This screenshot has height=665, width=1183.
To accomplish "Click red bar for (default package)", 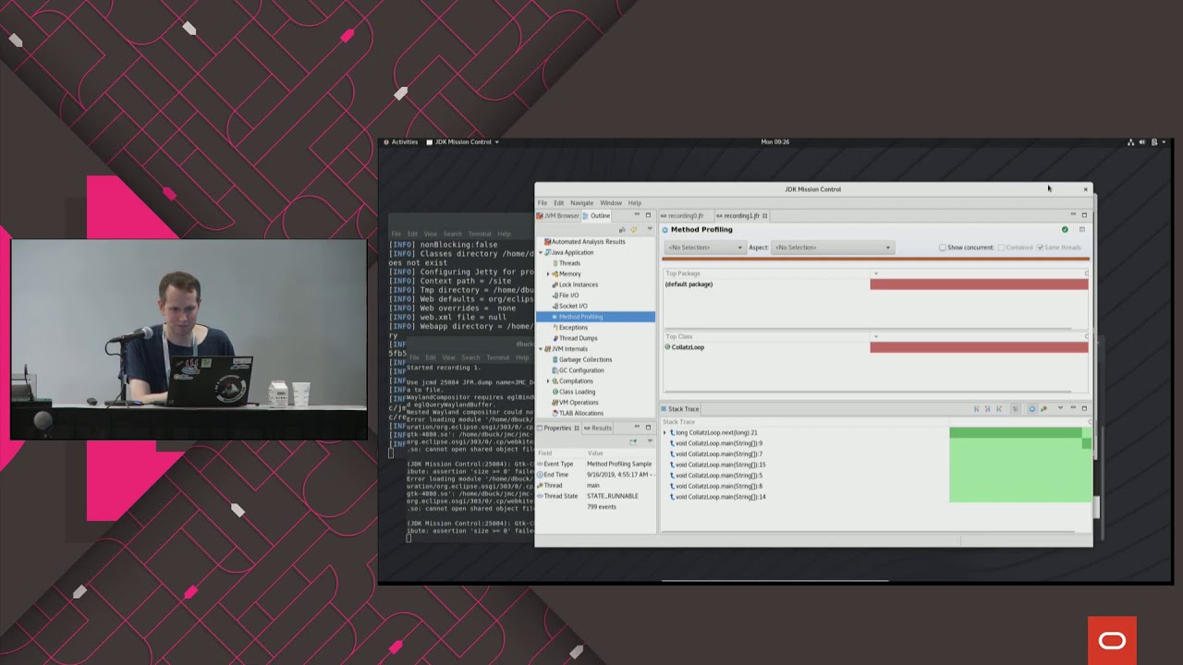I will click(x=979, y=284).
